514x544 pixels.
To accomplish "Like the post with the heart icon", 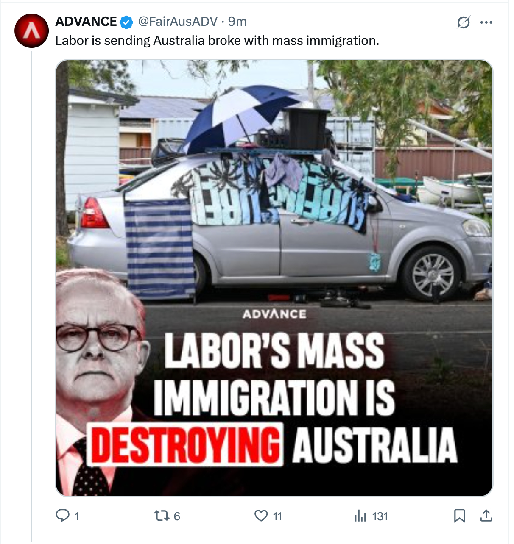I will (261, 516).
